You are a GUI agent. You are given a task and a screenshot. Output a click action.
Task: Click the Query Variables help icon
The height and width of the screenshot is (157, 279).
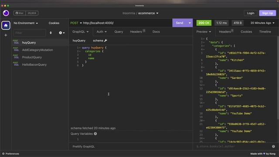coord(95,134)
